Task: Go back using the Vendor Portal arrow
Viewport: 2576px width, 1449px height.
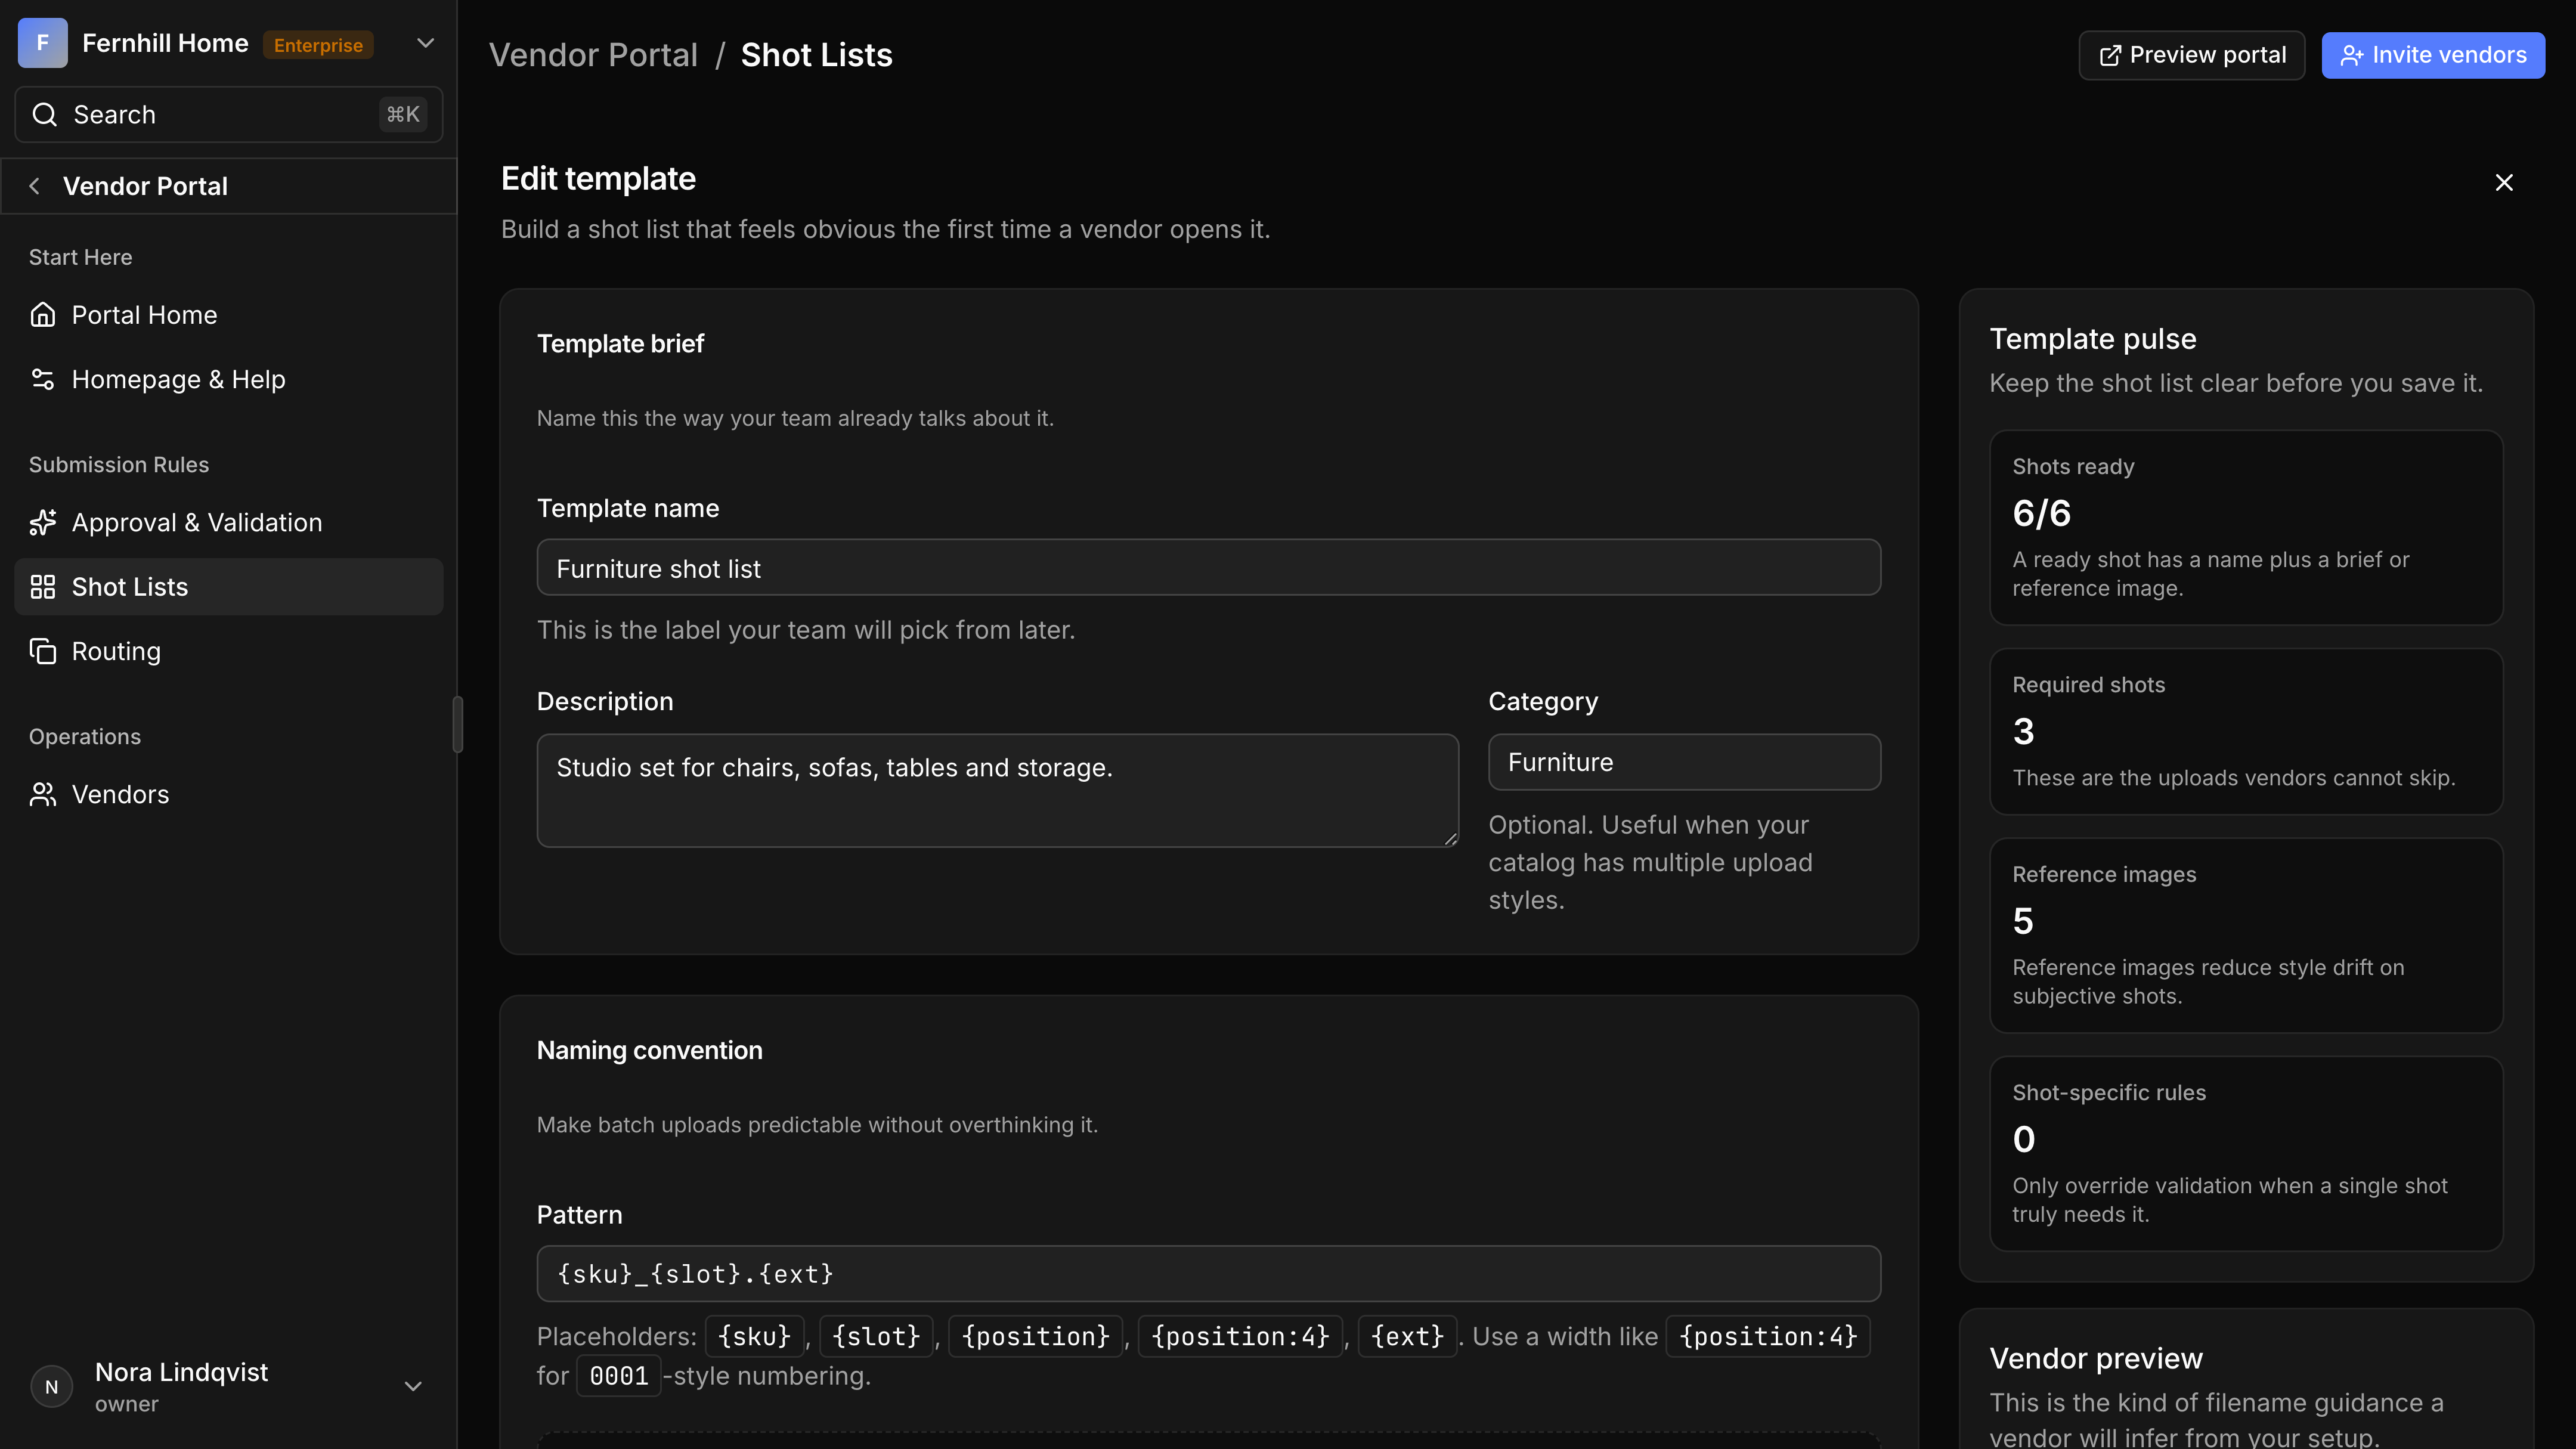Action: [x=35, y=186]
